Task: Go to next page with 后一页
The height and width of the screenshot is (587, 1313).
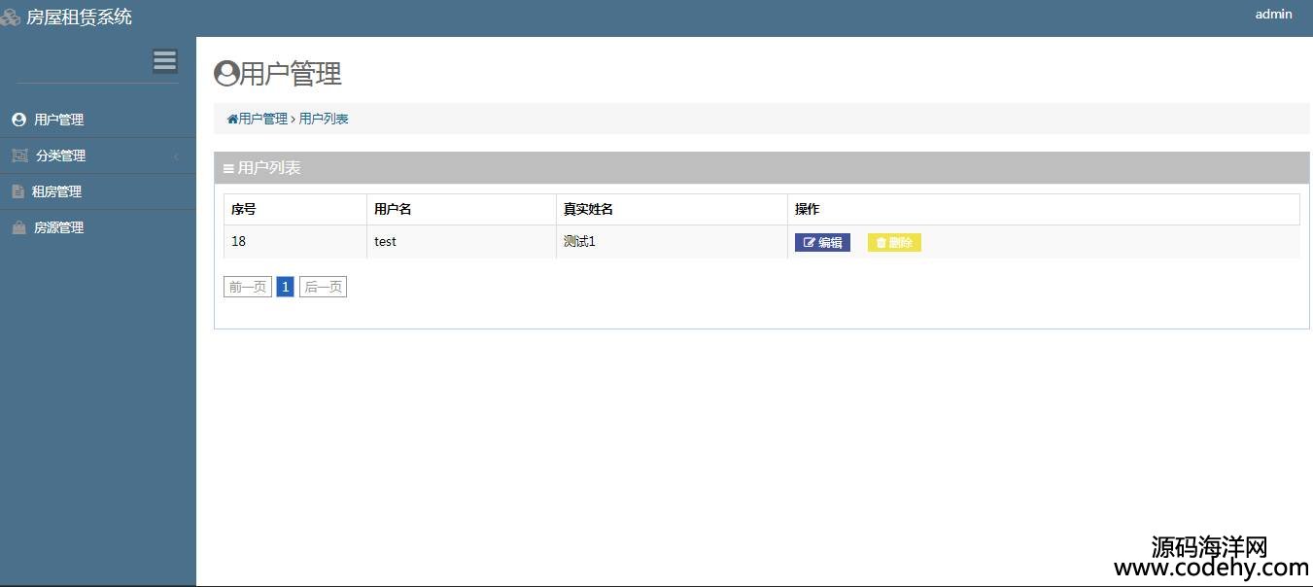Action: coord(323,287)
